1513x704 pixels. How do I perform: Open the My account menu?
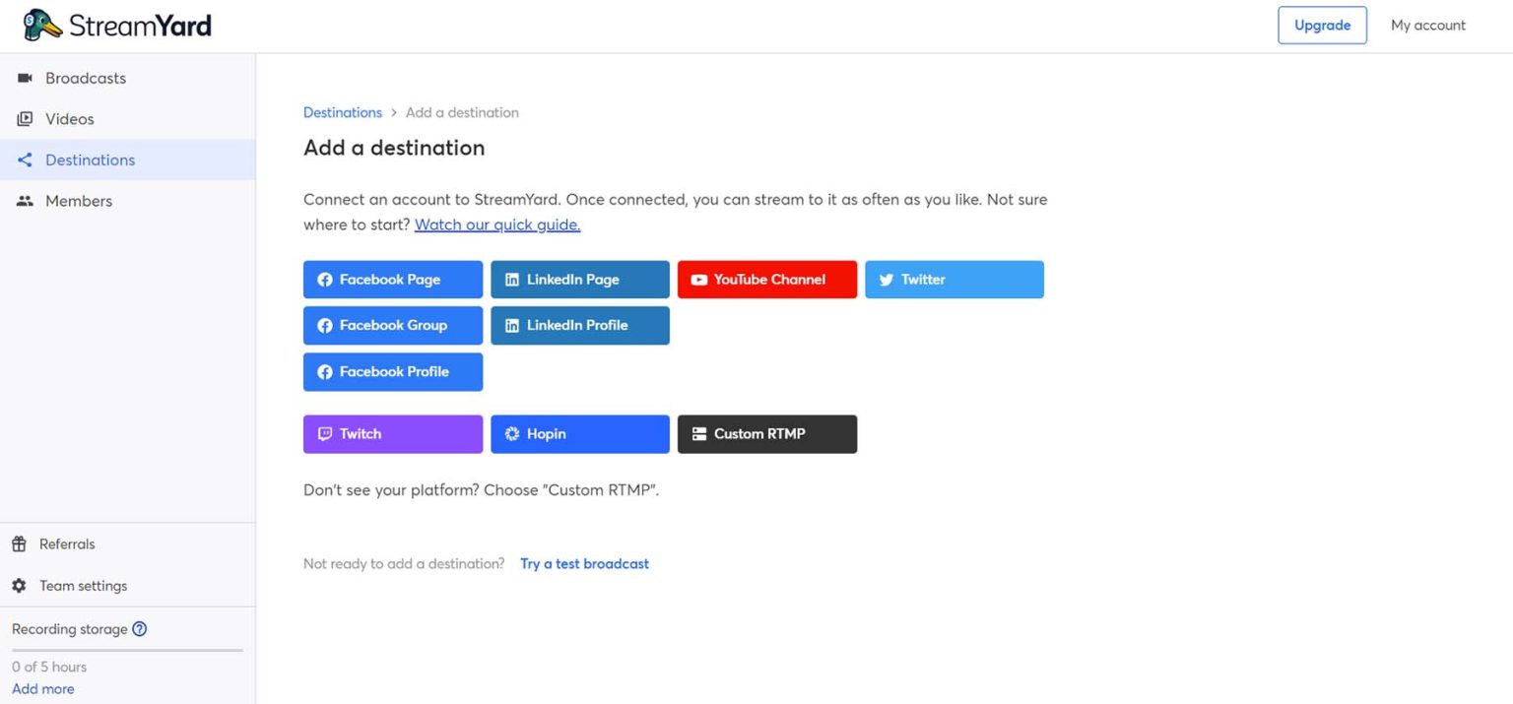(x=1427, y=25)
